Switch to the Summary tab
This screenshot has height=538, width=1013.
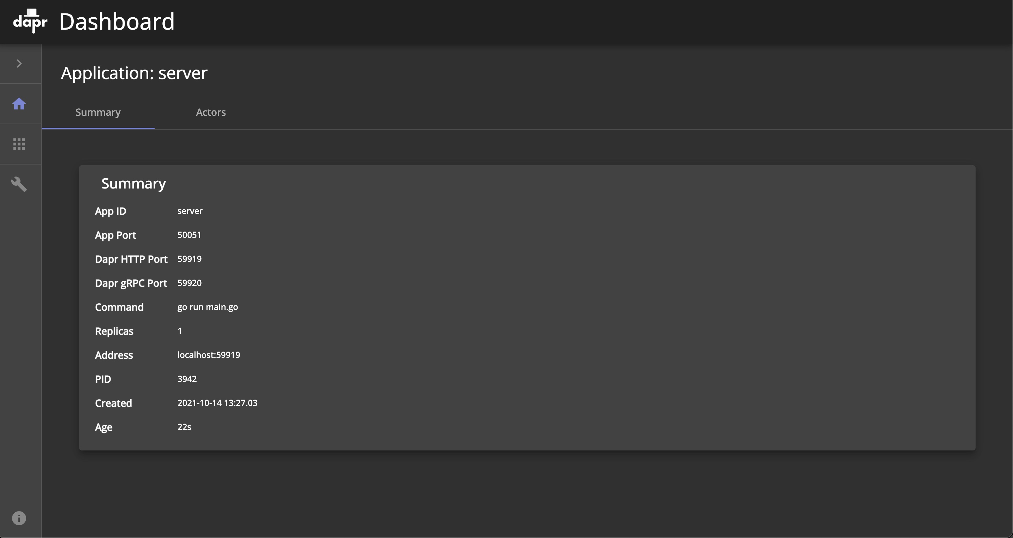pyautogui.click(x=98, y=113)
